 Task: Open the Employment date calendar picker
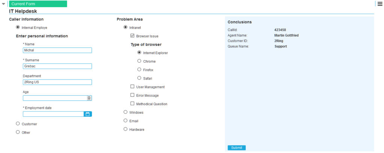(88, 114)
